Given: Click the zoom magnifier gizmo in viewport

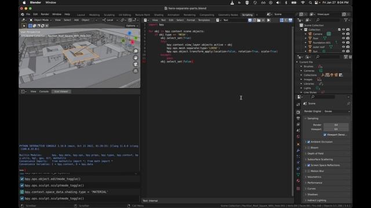Looking at the screenshot, I should click(x=136, y=51).
